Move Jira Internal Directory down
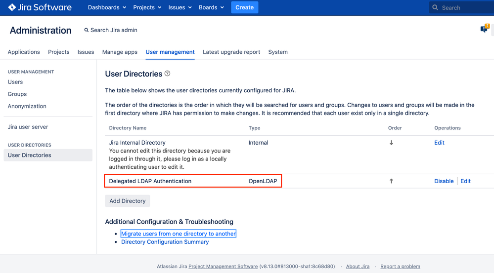The image size is (494, 273). coord(391,143)
